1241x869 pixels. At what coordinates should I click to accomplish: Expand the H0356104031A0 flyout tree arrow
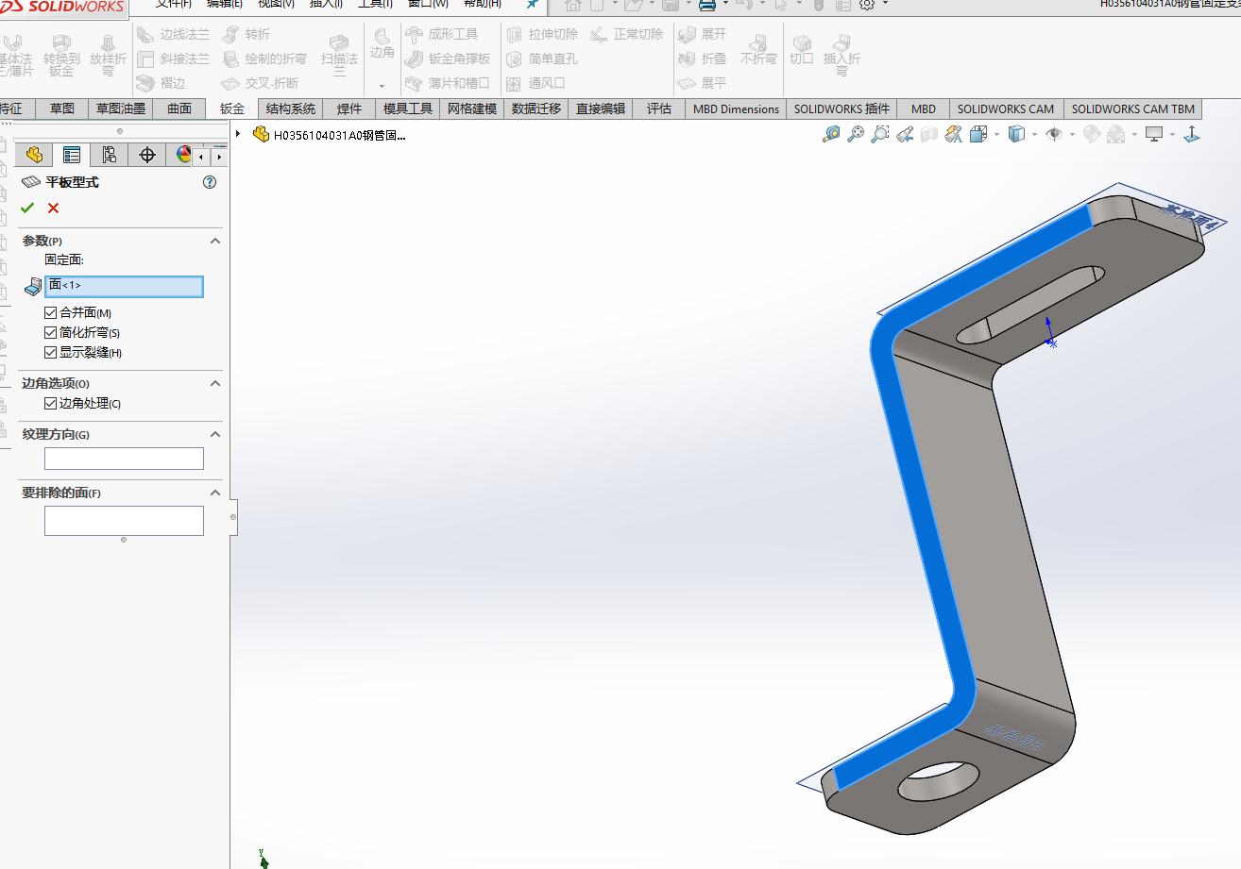click(x=238, y=135)
